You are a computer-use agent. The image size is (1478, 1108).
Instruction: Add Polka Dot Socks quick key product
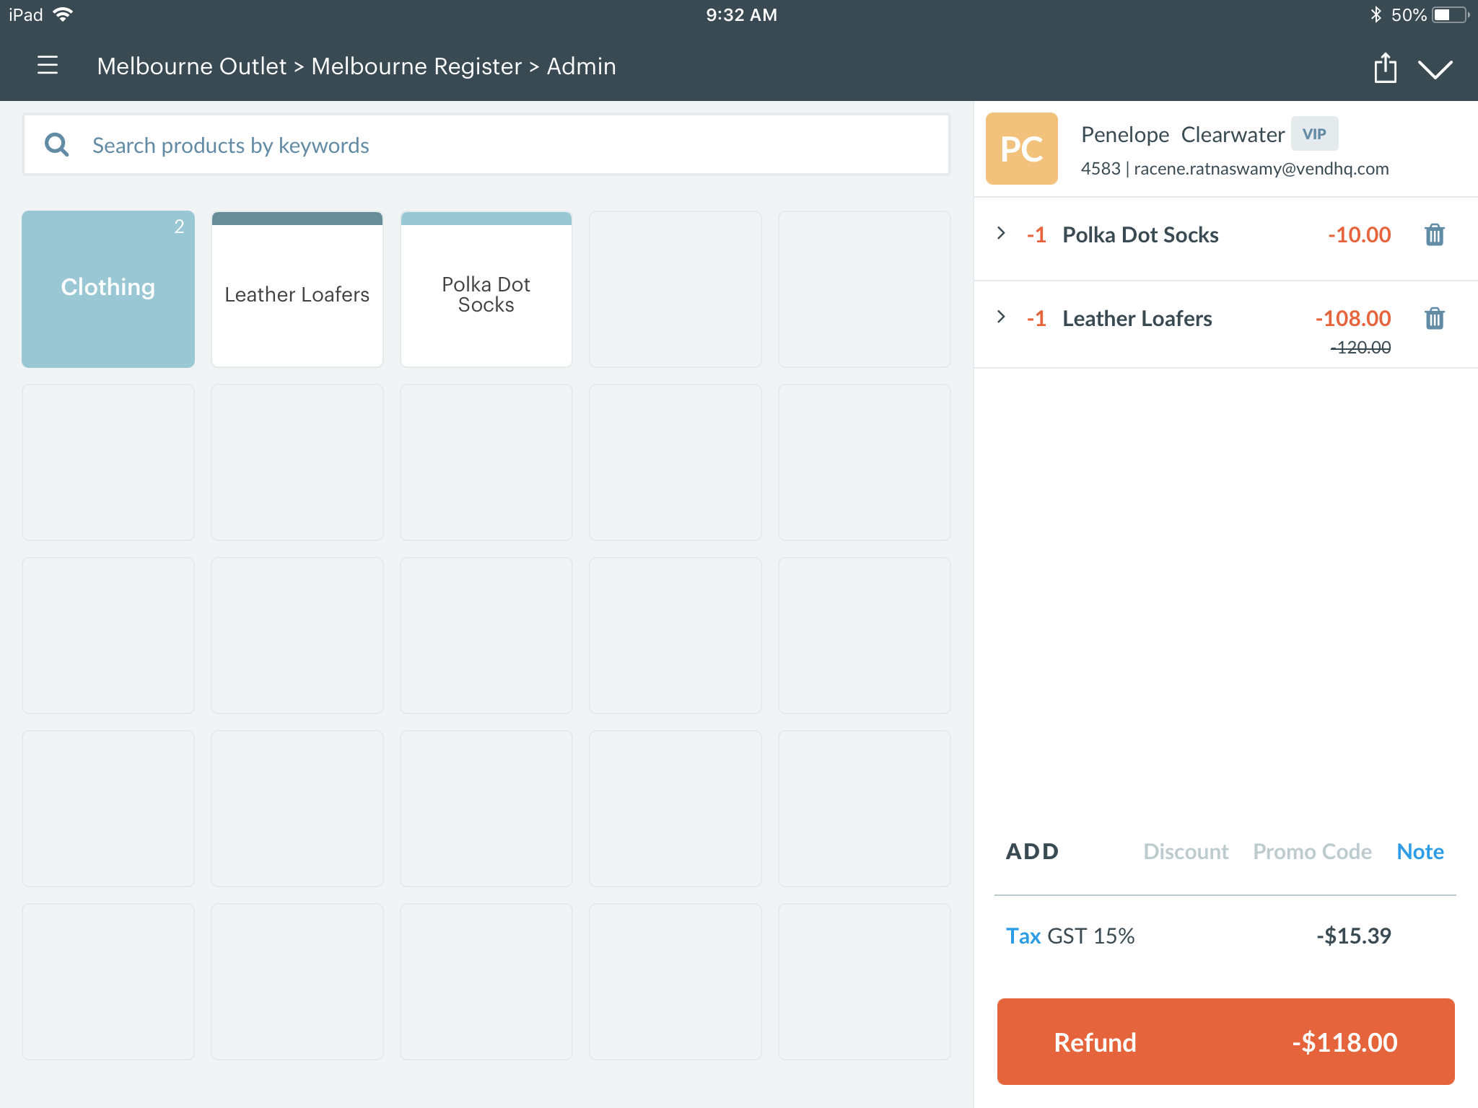[x=486, y=290]
